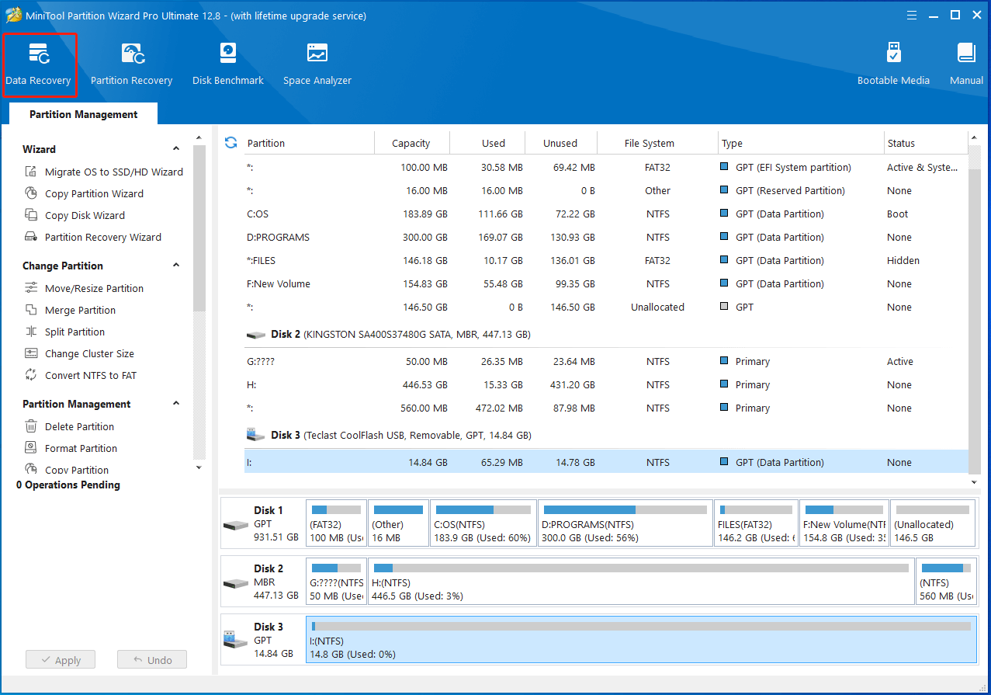991x695 pixels.
Task: Click the Bootable Media icon
Action: pos(893,64)
